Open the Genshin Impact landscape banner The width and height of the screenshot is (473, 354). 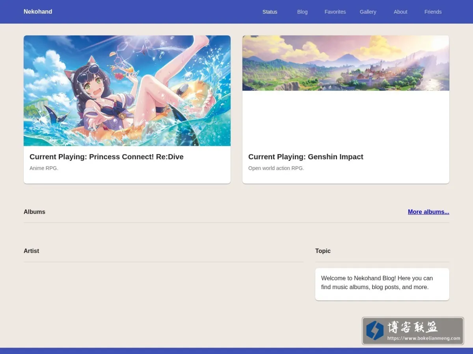pos(346,63)
